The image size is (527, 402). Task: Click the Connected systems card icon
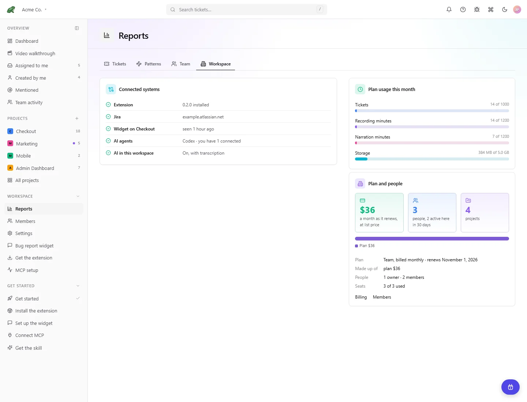111,89
